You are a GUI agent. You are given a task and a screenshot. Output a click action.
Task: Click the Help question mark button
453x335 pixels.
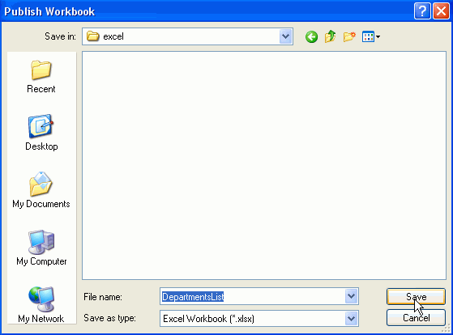(x=422, y=11)
